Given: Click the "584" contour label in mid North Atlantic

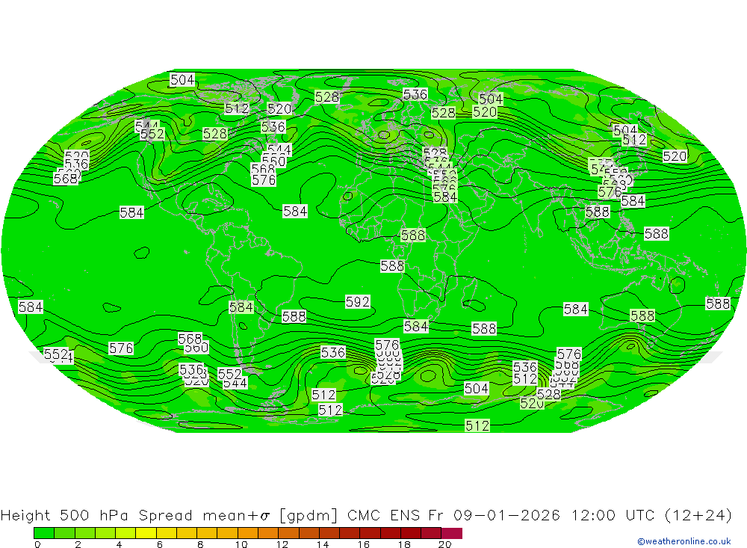Looking at the screenshot, I should tap(295, 211).
